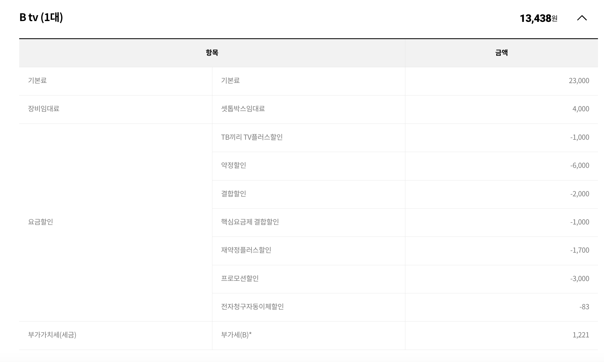Click the 금액 column header

501,52
